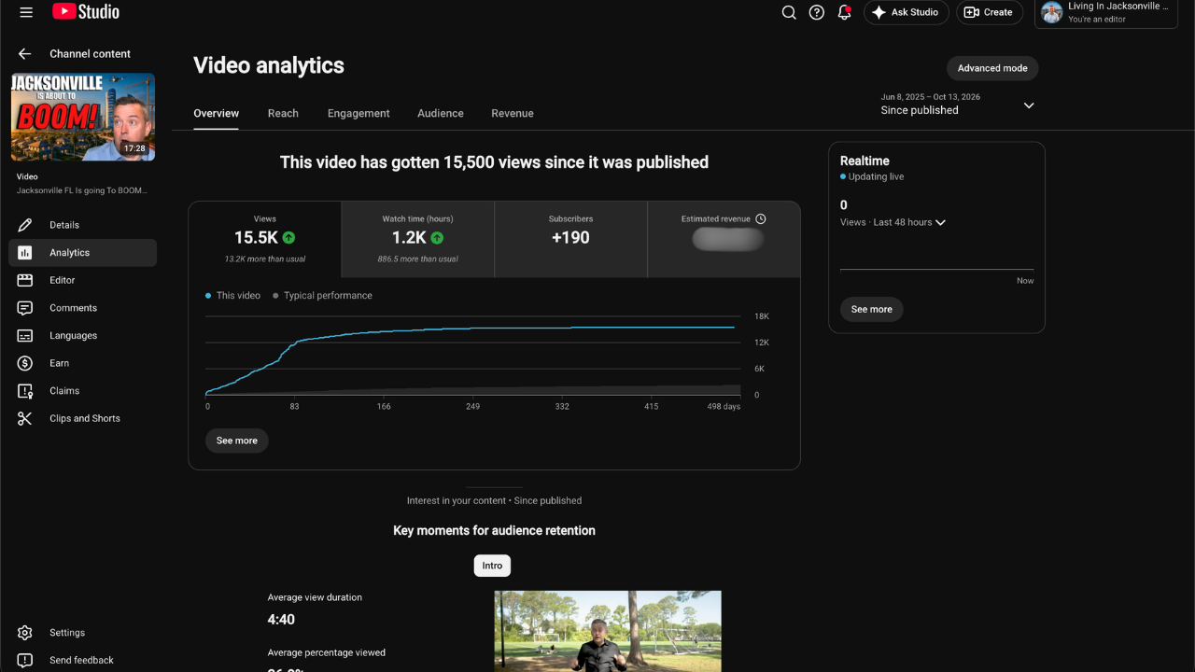1195x672 pixels.
Task: Click See more under the views chart
Action: click(237, 441)
